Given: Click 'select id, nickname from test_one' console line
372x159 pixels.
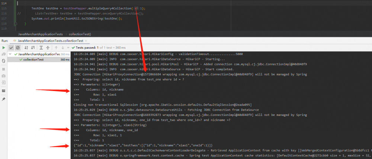Looking at the screenshot, I should click(129, 79).
